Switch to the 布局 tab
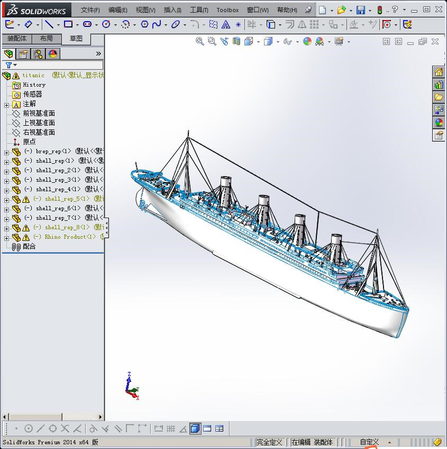This screenshot has width=447, height=449. click(47, 39)
